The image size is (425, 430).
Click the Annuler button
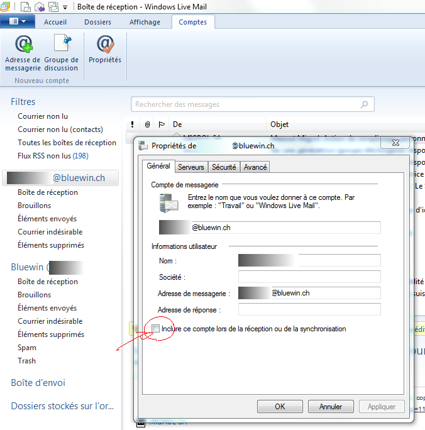click(x=331, y=407)
